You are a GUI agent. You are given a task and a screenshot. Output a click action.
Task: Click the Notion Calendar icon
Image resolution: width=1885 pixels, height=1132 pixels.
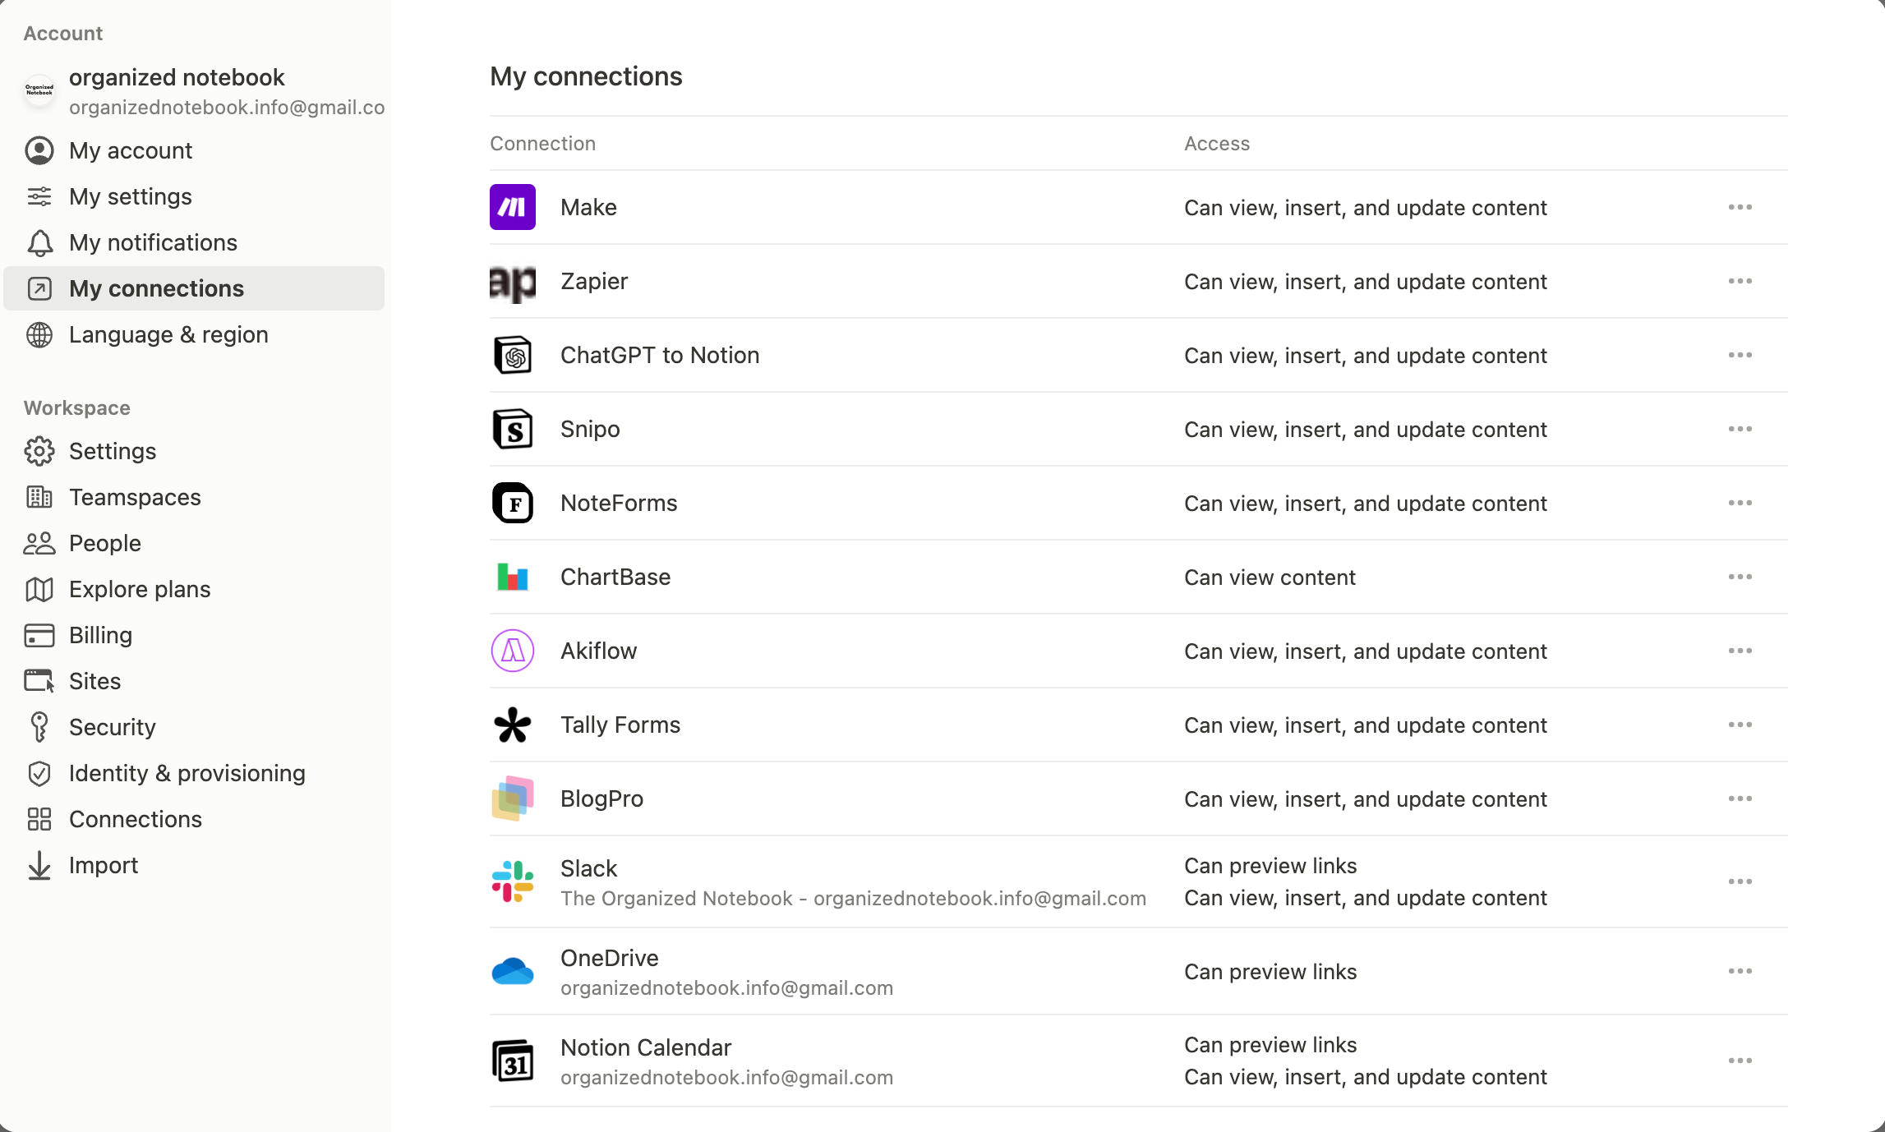coord(512,1061)
